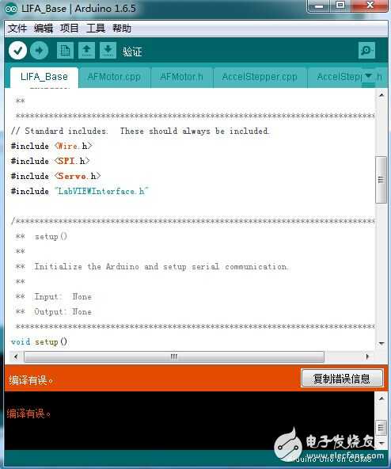The image size is (391, 469).
Task: Open the 工具 menu
Action: click(96, 29)
